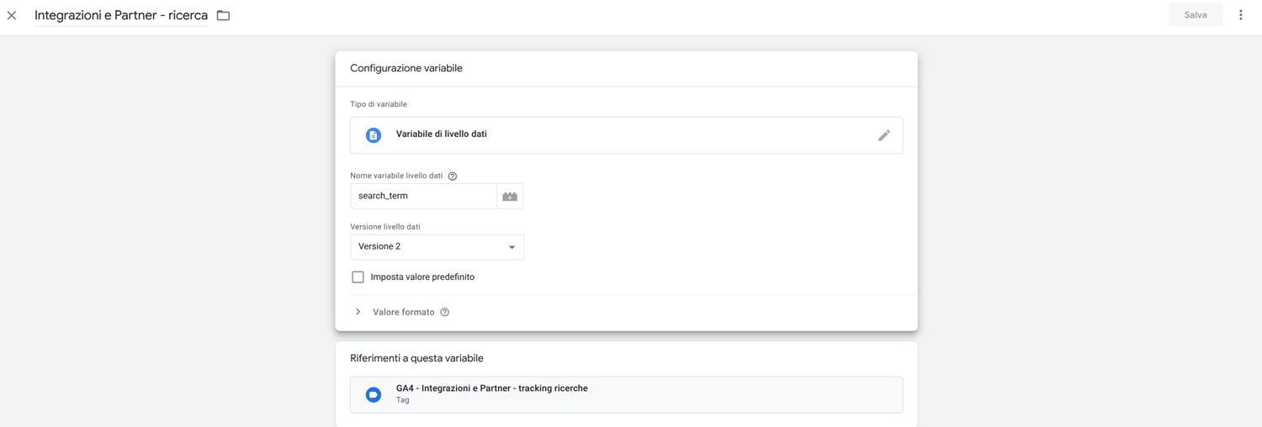Click the dropdown arrow in Versione livello dati
This screenshot has height=427, width=1262.
(512, 247)
